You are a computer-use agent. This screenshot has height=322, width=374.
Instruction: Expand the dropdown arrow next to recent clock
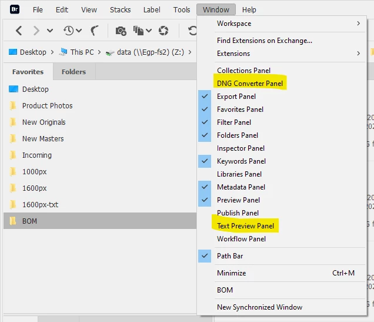[x=79, y=31]
